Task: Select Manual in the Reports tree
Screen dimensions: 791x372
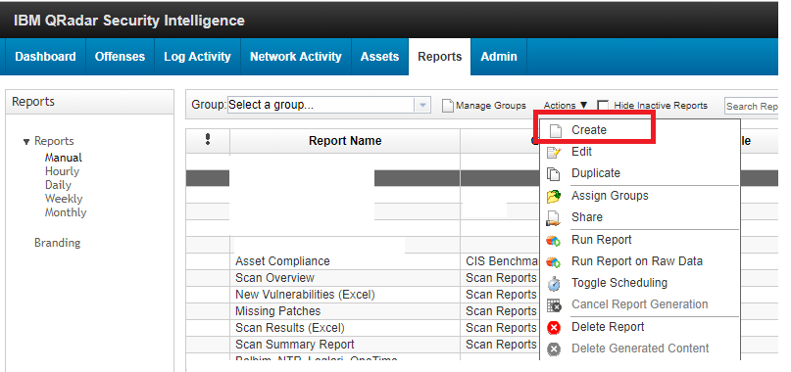Action: [63, 158]
